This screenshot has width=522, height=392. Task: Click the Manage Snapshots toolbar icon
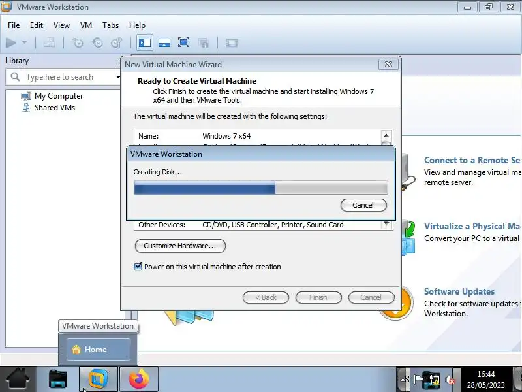117,42
